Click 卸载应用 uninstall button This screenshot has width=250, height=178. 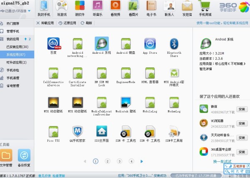coord(45,23)
